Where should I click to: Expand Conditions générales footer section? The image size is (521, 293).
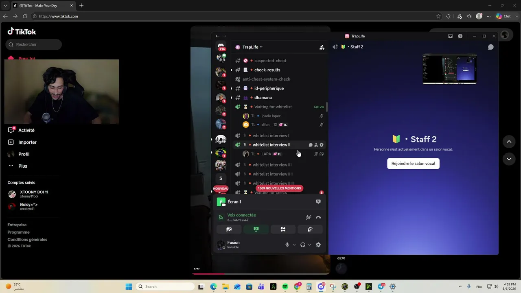click(27, 239)
